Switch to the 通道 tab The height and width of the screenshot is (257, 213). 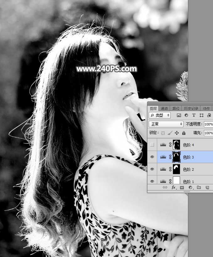164,109
